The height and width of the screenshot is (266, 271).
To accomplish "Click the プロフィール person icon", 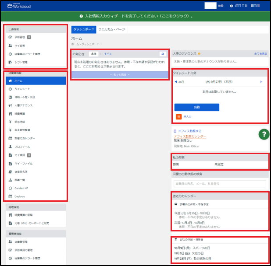I will coord(10,147).
